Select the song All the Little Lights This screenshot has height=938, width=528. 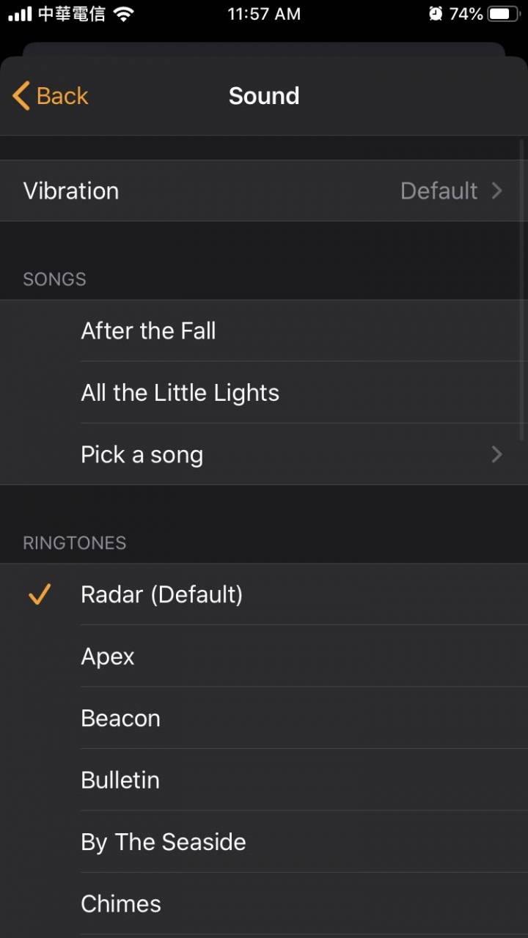[x=264, y=393]
